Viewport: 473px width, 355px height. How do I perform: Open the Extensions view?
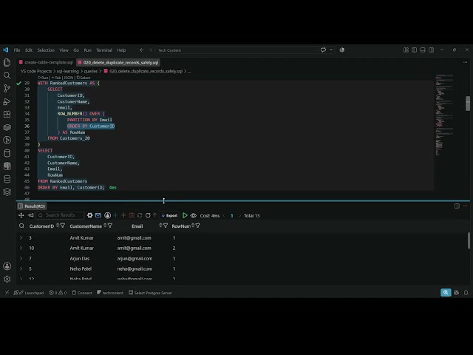(x=7, y=115)
